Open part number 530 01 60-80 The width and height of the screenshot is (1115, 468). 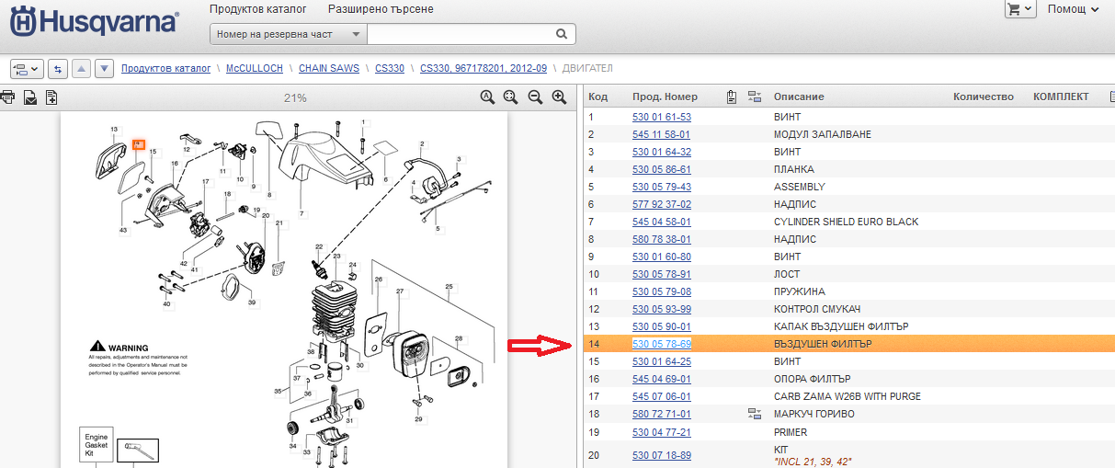click(x=662, y=257)
